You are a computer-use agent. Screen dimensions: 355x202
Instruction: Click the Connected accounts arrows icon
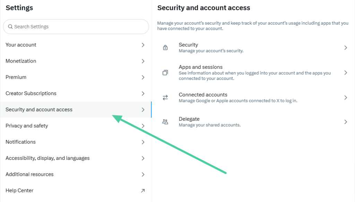click(165, 98)
